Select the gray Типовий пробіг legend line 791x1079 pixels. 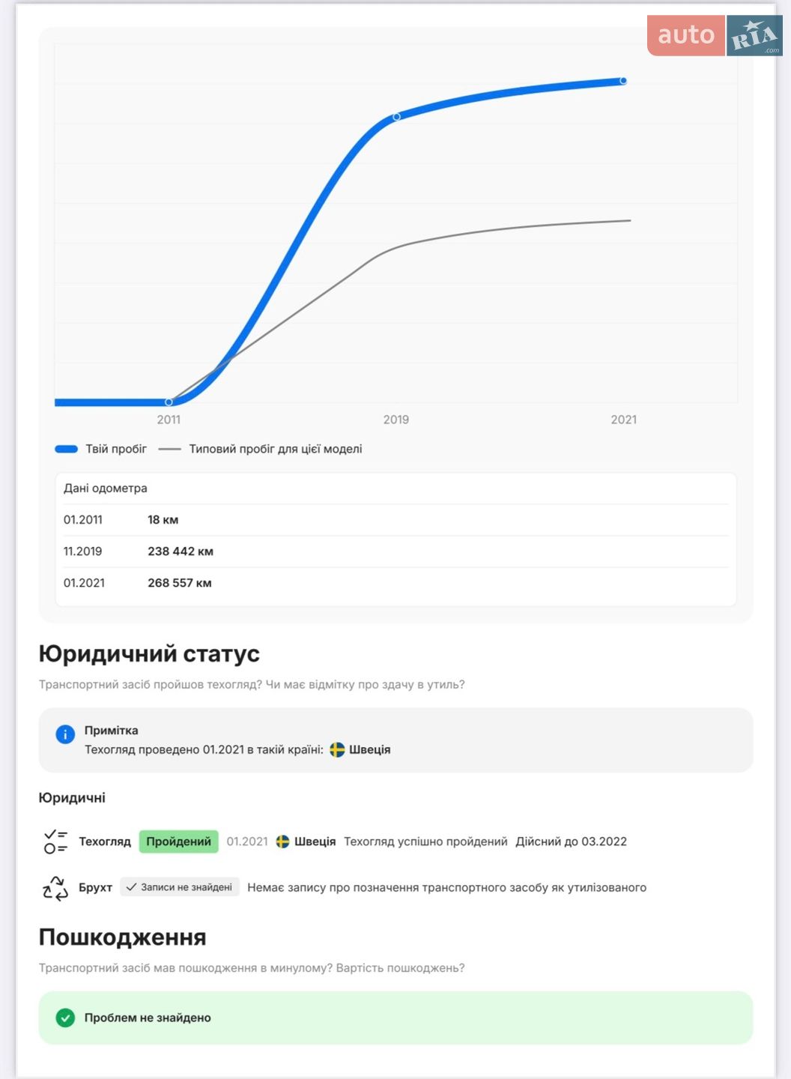pos(170,449)
